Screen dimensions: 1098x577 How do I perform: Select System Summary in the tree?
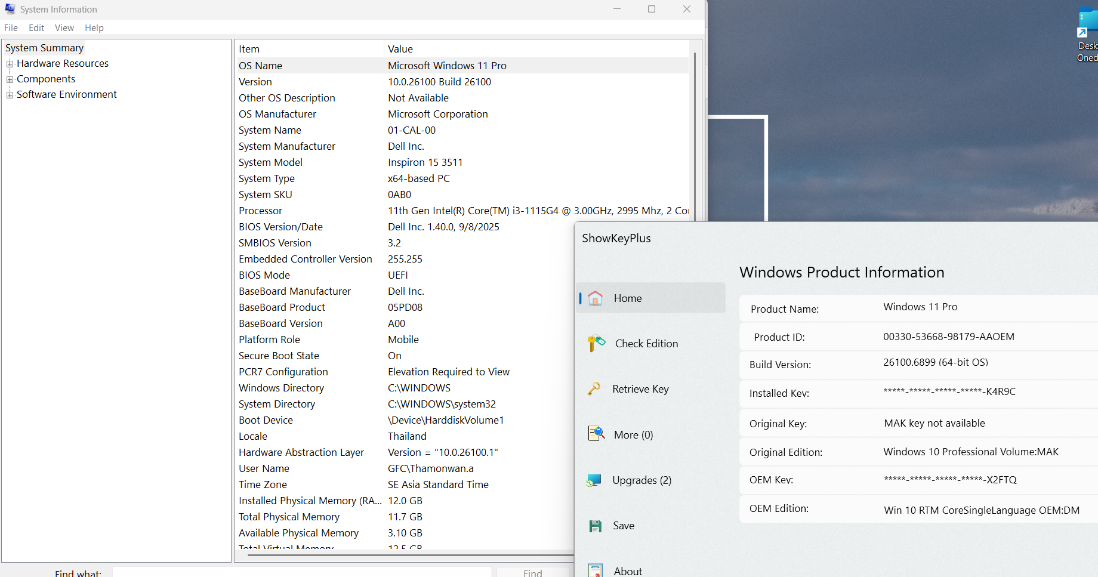coord(44,48)
